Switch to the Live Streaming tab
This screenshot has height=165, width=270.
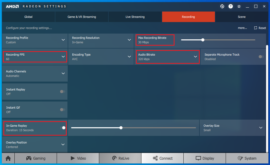pyautogui.click(x=135, y=17)
